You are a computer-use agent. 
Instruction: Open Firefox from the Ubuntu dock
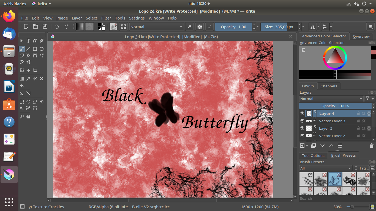pyautogui.click(x=9, y=16)
